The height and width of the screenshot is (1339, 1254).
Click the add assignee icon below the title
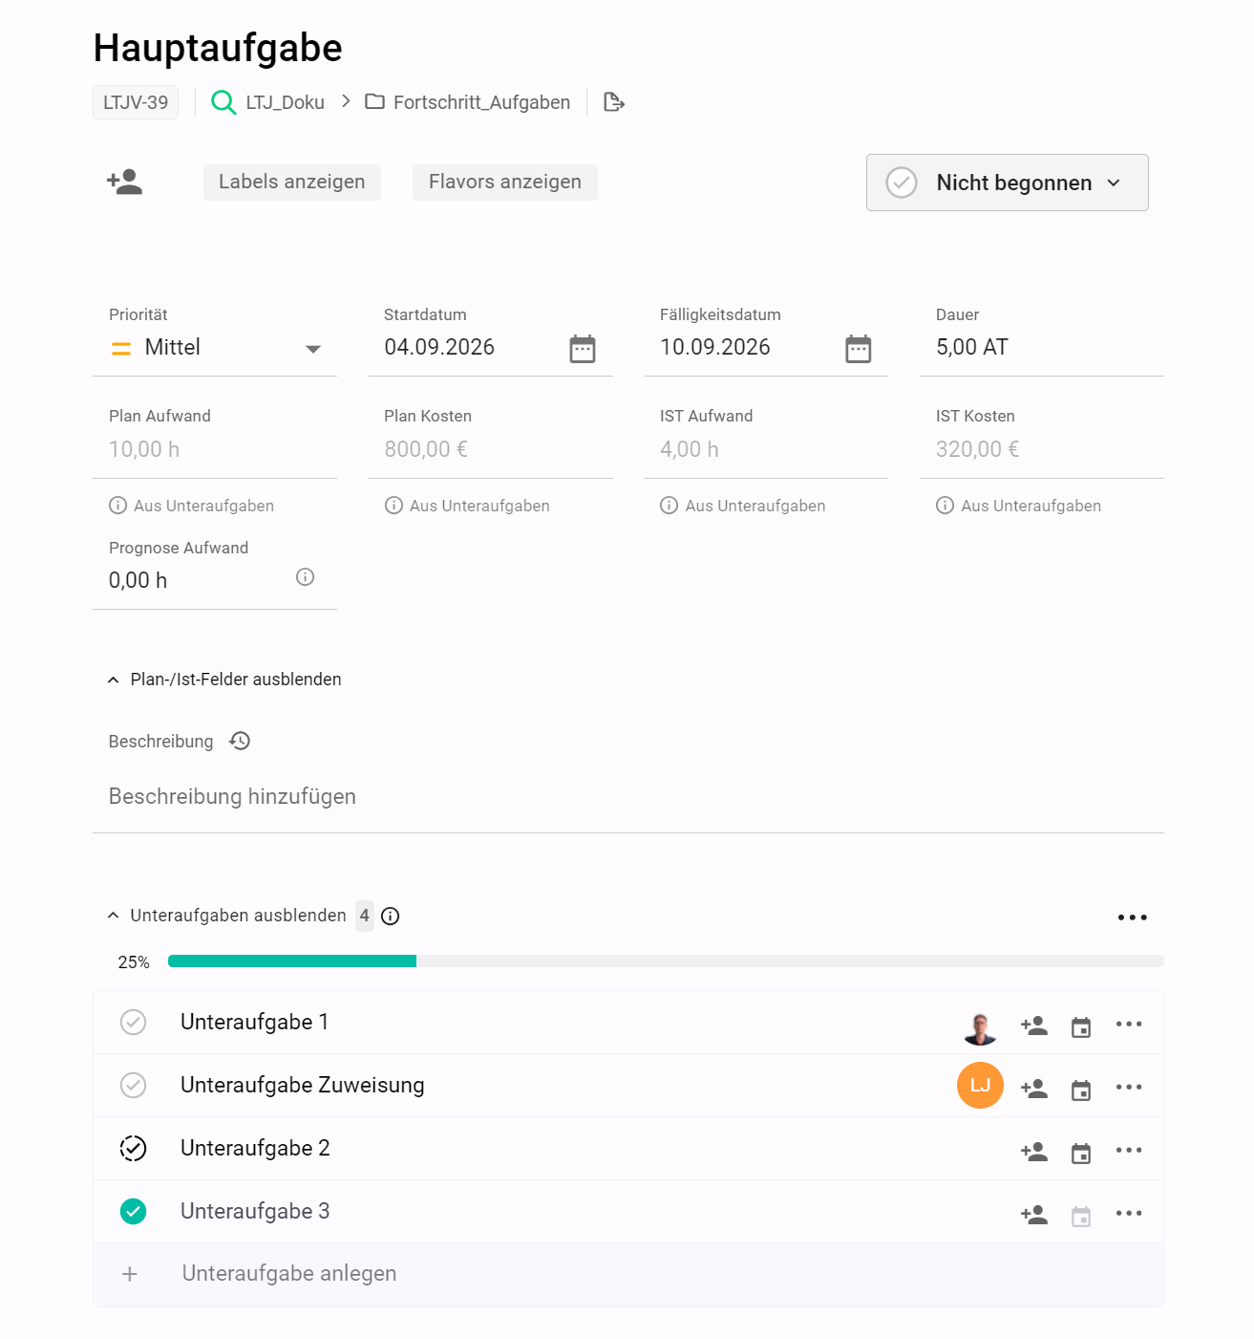tap(125, 182)
